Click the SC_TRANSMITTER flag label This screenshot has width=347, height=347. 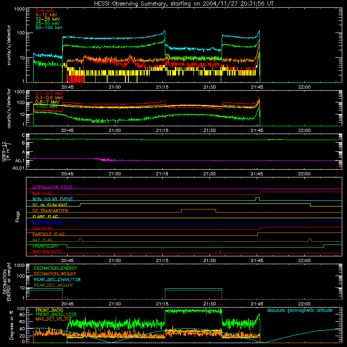(x=50, y=211)
